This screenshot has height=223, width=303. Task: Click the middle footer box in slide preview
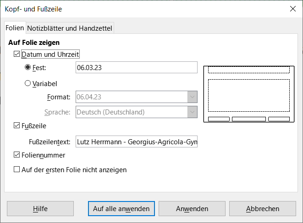248,119
